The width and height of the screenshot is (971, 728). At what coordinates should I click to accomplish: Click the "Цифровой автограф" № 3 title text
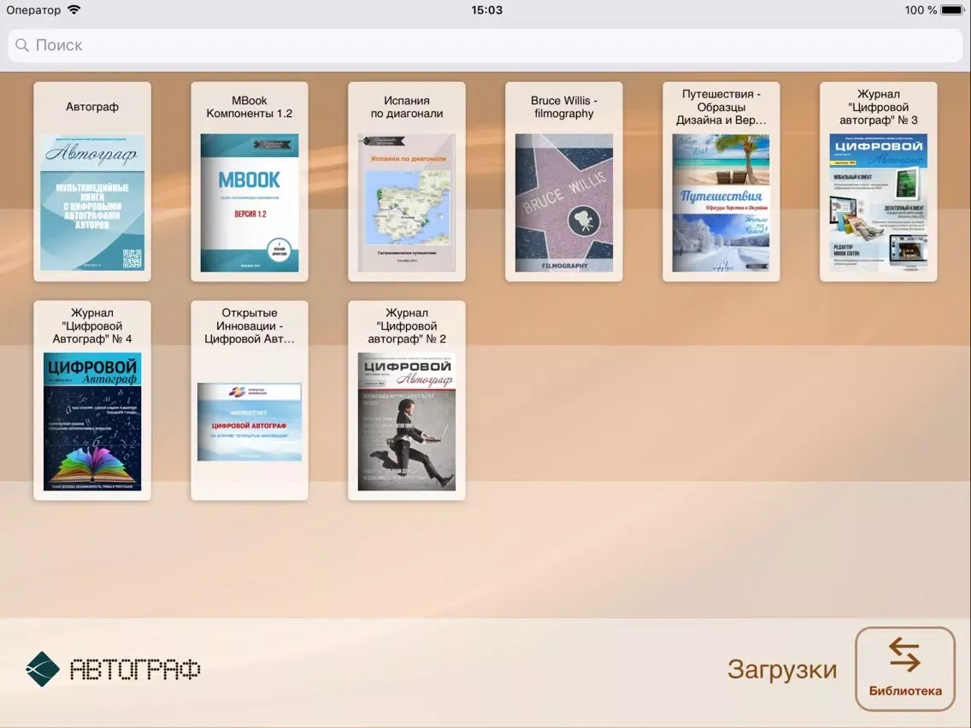879,107
